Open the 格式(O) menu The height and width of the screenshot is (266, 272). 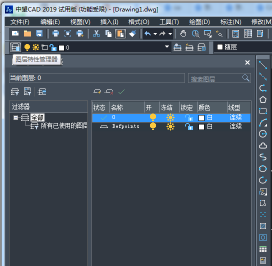[x=139, y=22]
